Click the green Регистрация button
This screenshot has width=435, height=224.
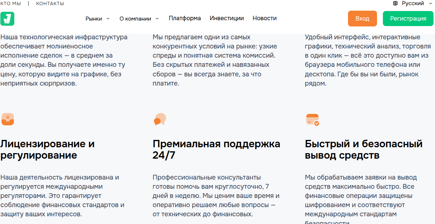pyautogui.click(x=408, y=19)
